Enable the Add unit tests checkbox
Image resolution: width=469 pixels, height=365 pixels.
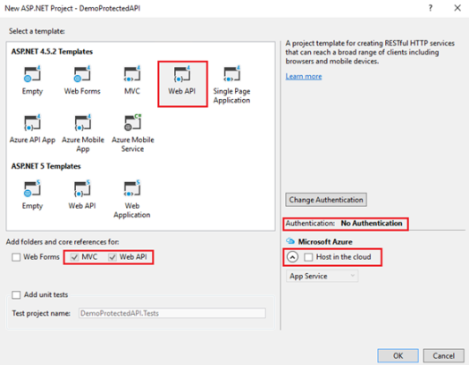click(x=16, y=295)
